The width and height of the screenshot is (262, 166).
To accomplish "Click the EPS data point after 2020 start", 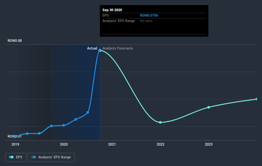I will pos(76,119).
